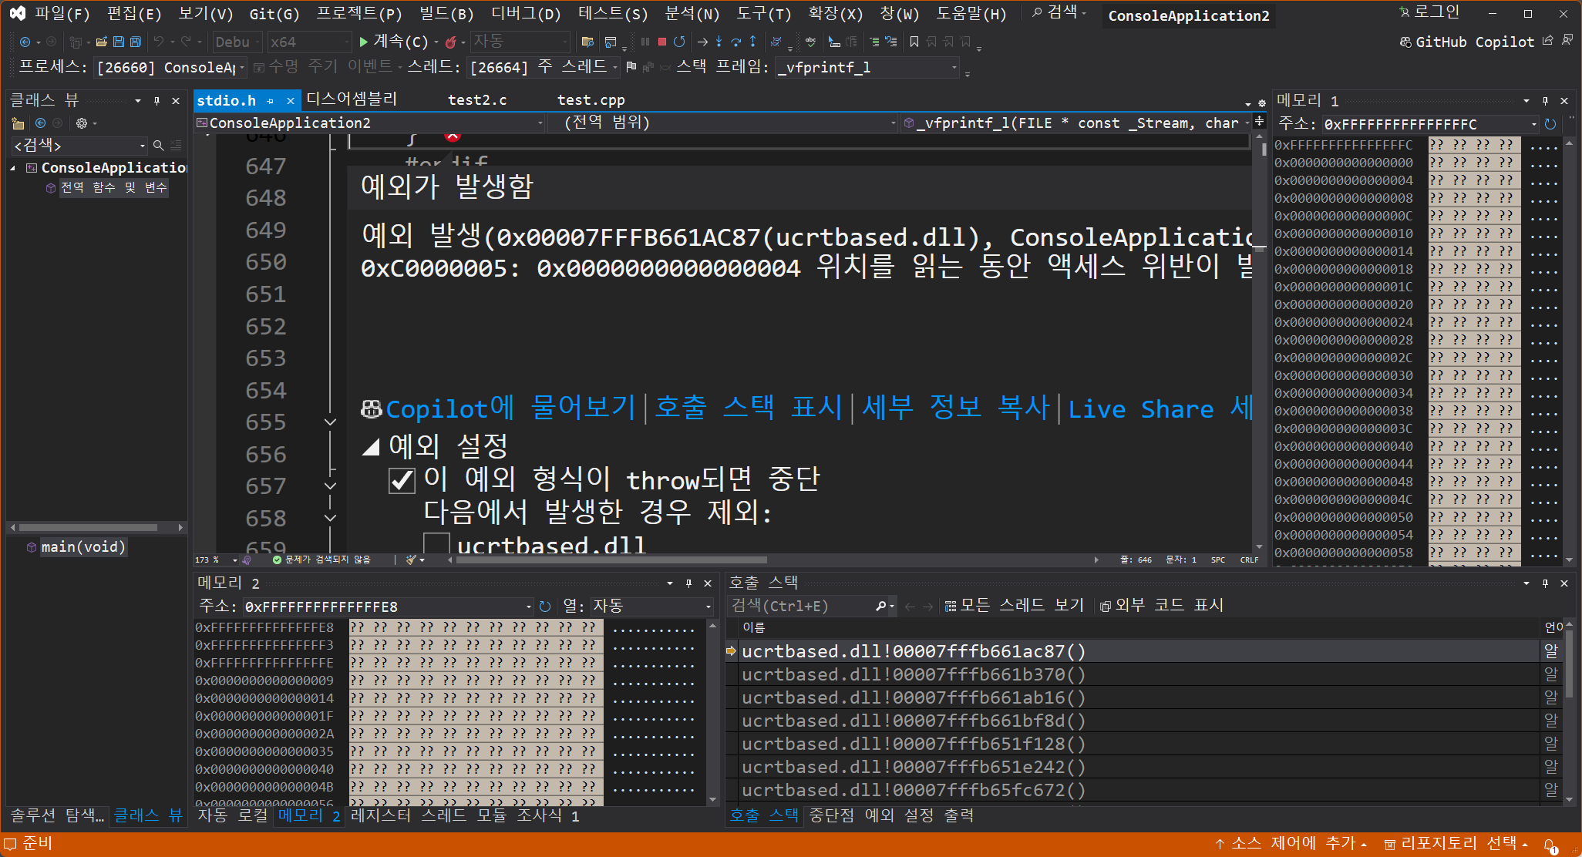Click the Memory 2 address input field
Viewport: 1582px width, 857px height.
click(x=383, y=607)
